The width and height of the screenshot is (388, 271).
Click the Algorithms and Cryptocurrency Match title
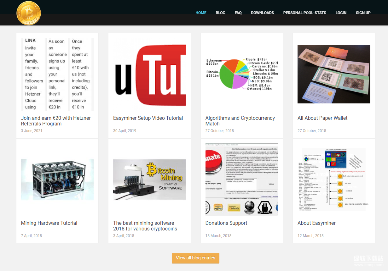pos(240,121)
